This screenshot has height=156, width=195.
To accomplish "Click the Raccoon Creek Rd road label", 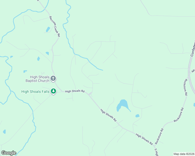I will [54, 26].
